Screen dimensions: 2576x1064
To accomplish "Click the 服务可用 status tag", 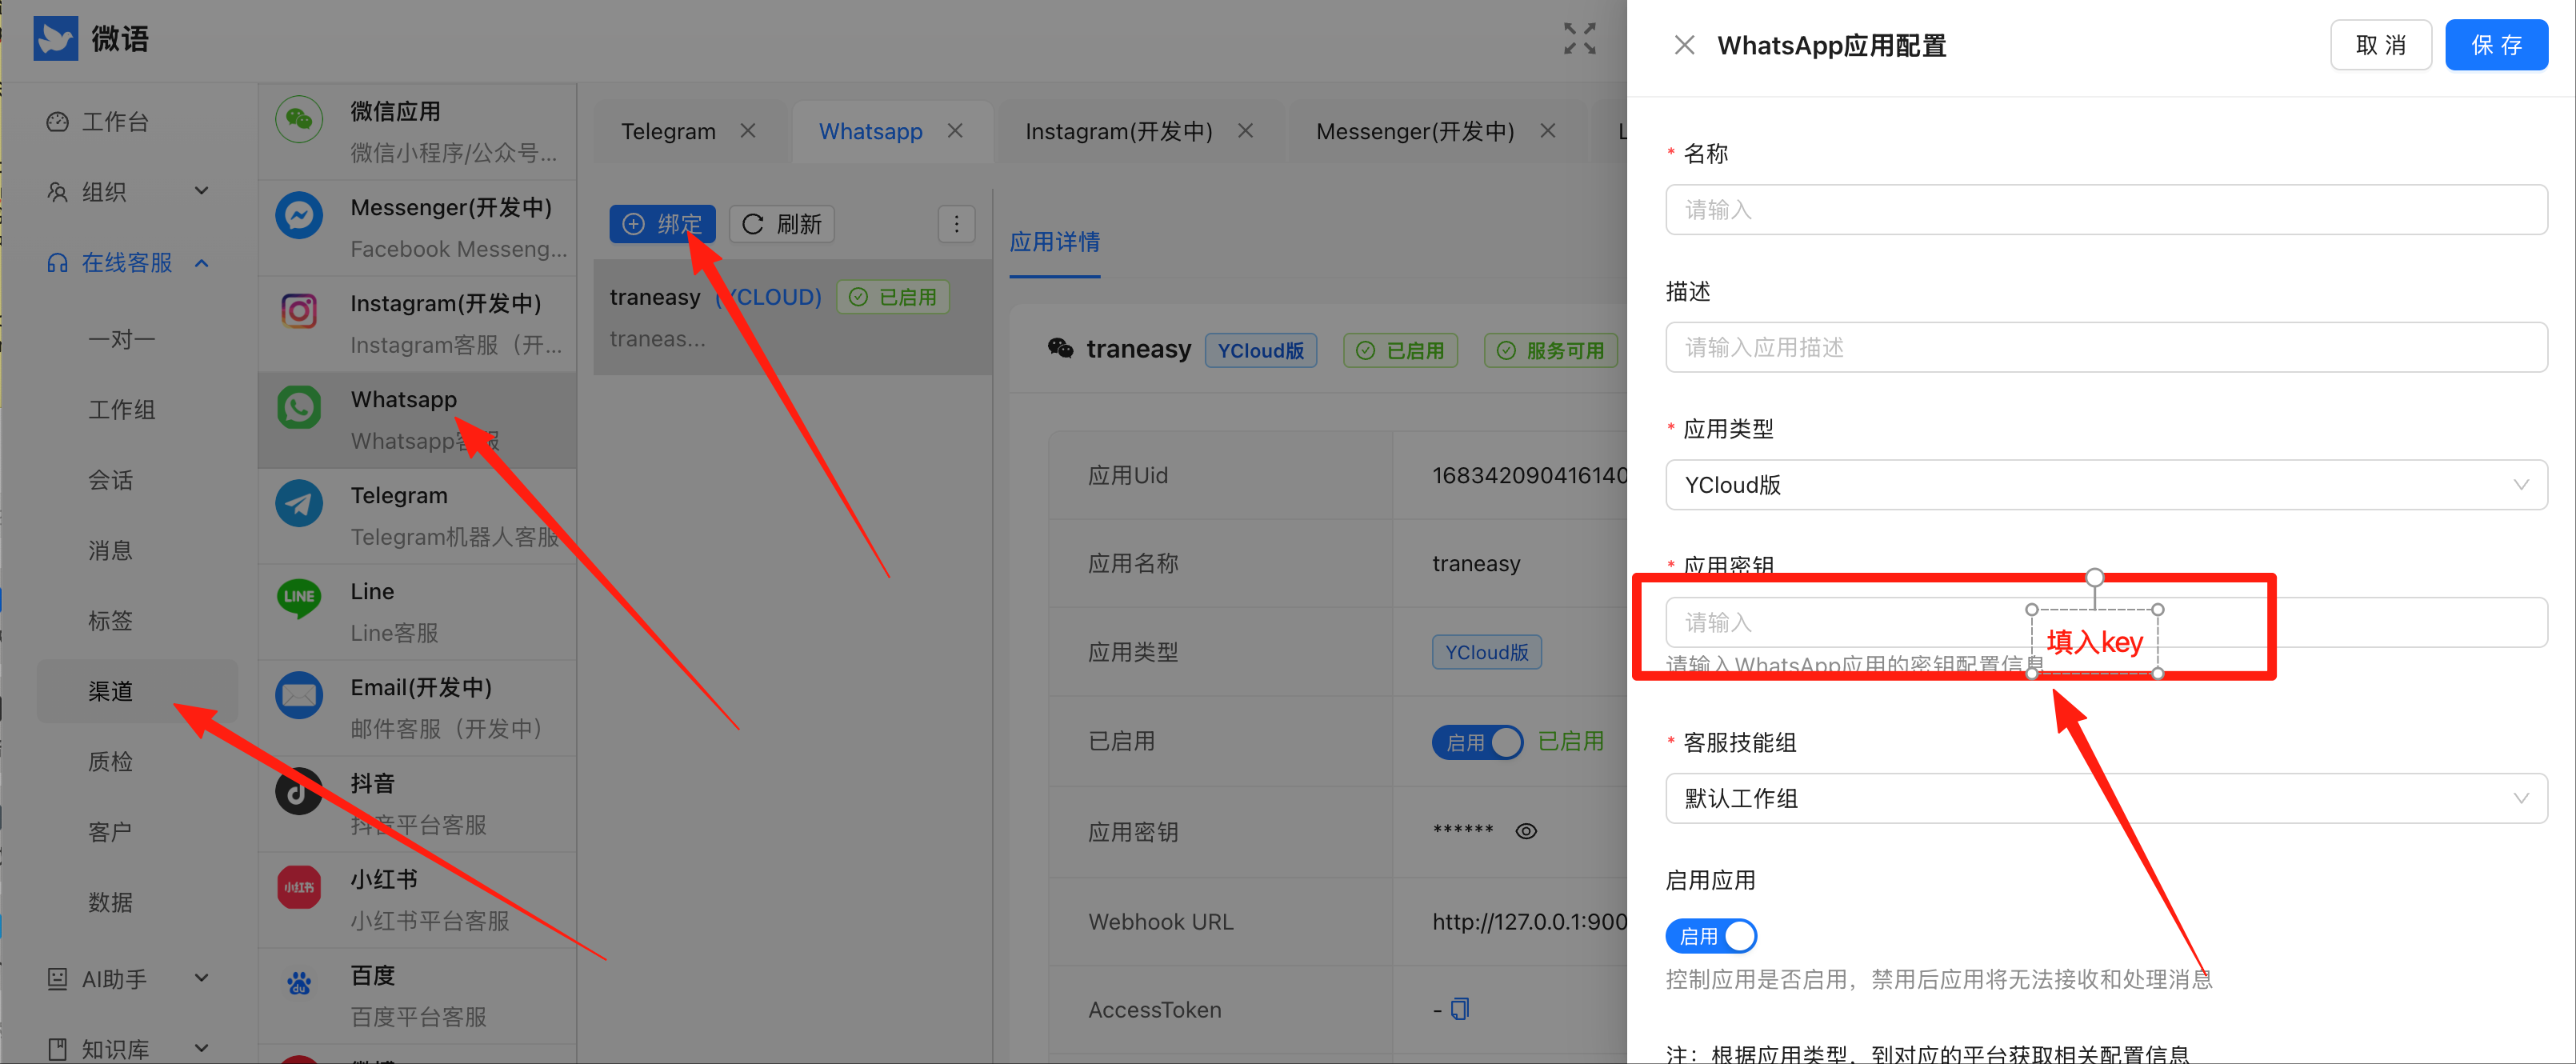I will (1551, 350).
